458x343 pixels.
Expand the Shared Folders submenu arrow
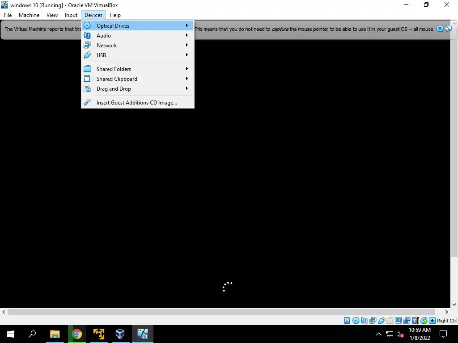click(187, 69)
